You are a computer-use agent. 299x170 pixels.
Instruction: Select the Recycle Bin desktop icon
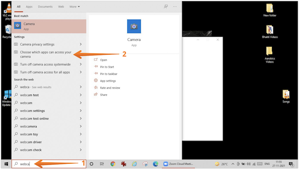(7, 32)
